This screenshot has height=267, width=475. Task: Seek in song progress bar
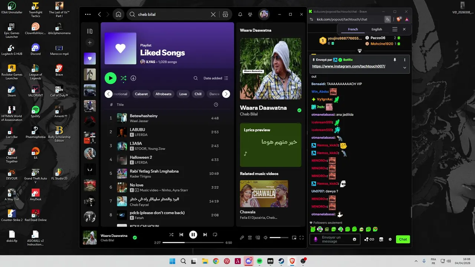coord(193,243)
